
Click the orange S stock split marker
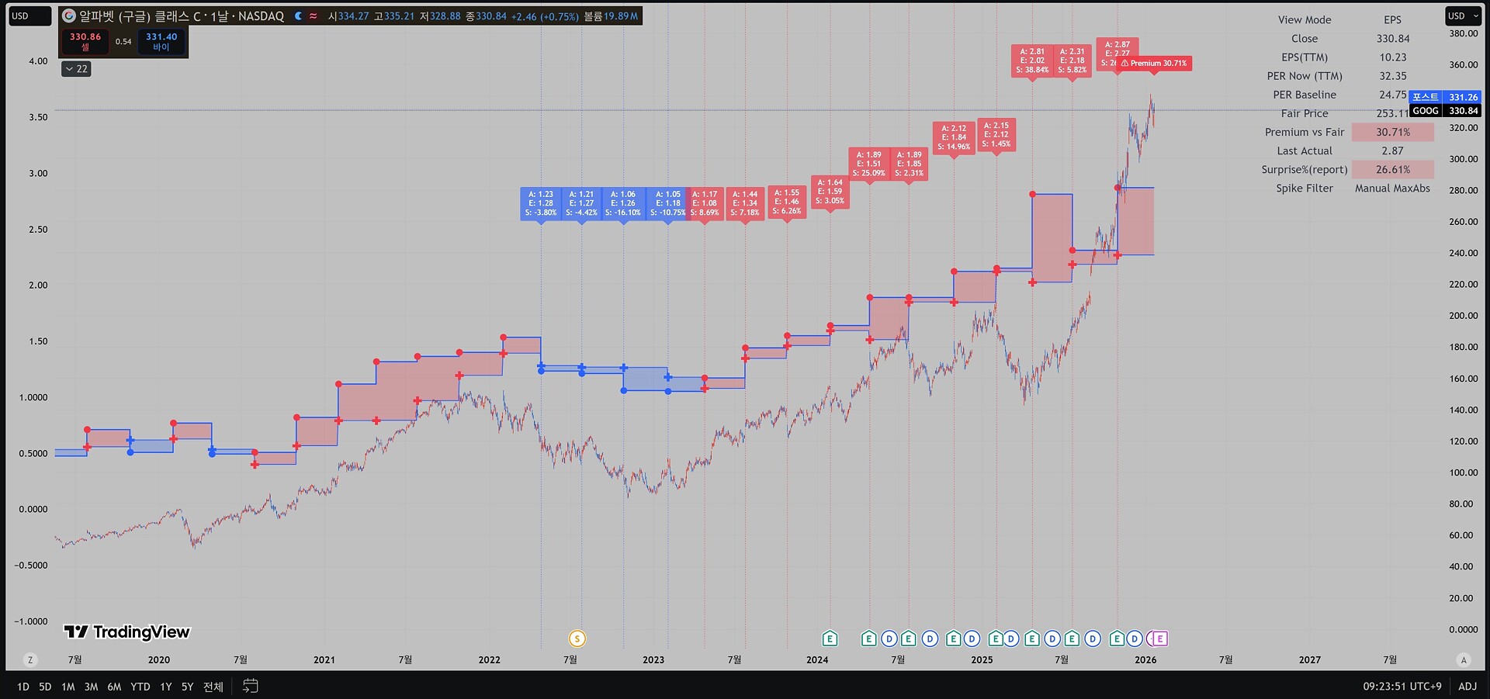pos(577,638)
